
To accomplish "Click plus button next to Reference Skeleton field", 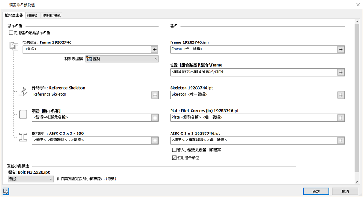I will [154, 95].
